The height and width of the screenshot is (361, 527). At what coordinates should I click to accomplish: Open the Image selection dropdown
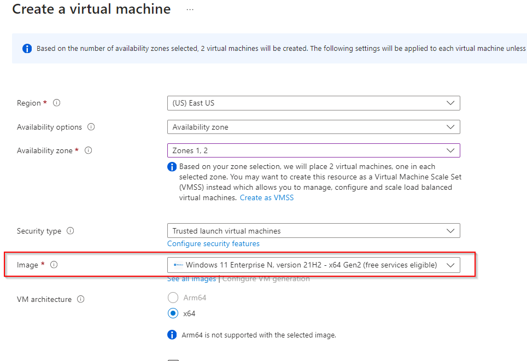pyautogui.click(x=313, y=265)
